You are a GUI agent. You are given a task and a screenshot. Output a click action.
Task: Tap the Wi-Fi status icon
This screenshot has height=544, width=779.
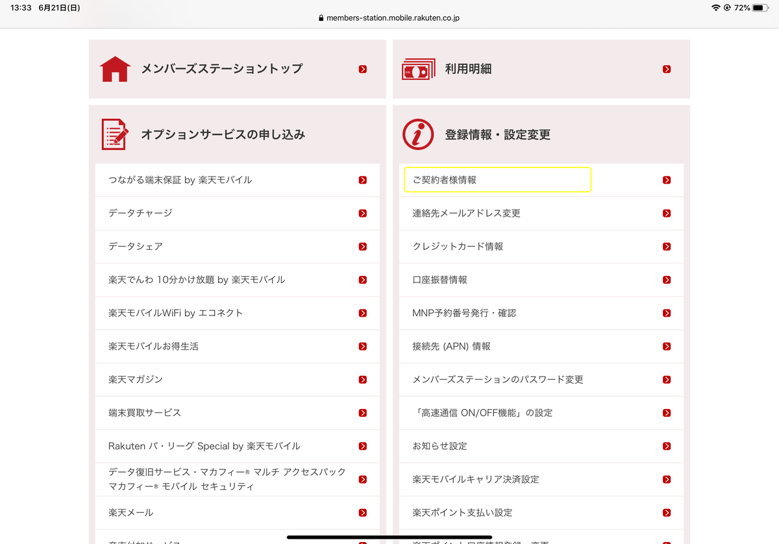(716, 8)
